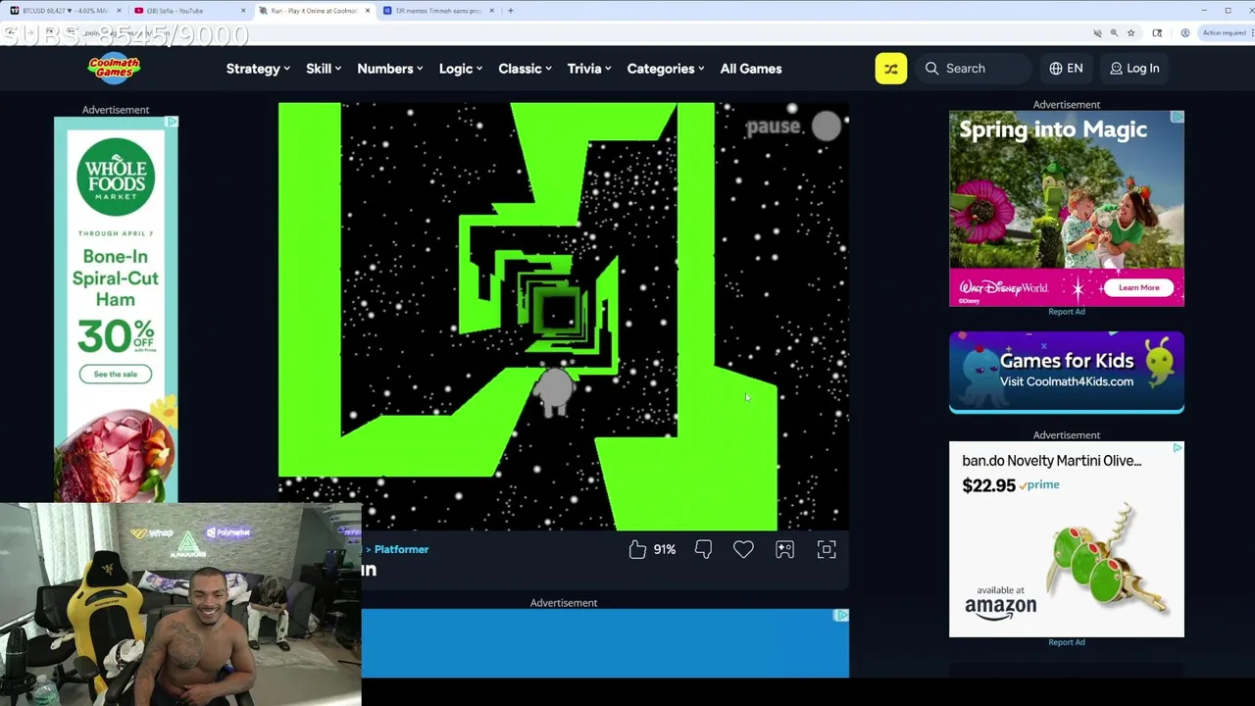
Task: Expand the Classic menu
Action: (525, 69)
